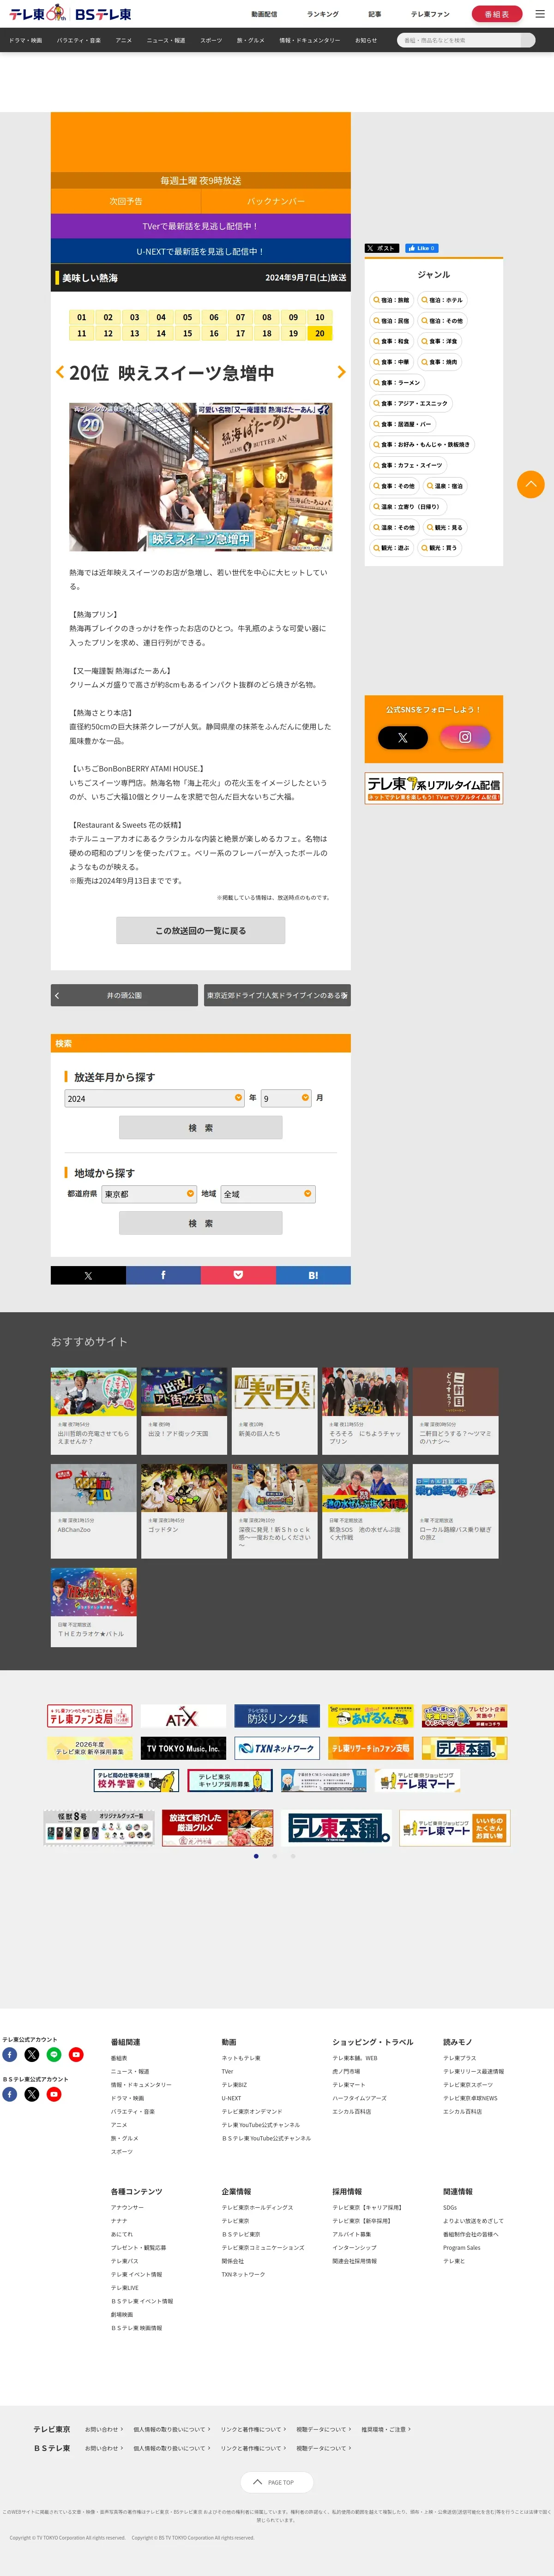Open the テレ東 official LINE account in footer
Image resolution: width=554 pixels, height=2576 pixels.
pyautogui.click(x=54, y=2054)
